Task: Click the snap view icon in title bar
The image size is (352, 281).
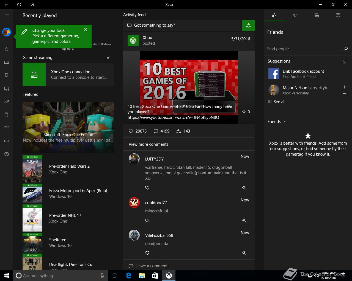Action: click(x=32, y=4)
